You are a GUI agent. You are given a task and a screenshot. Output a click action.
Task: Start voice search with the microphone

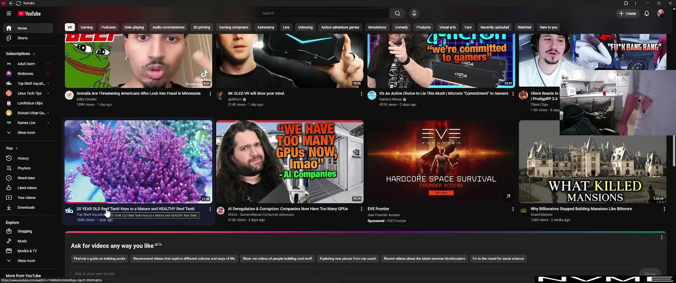click(414, 13)
